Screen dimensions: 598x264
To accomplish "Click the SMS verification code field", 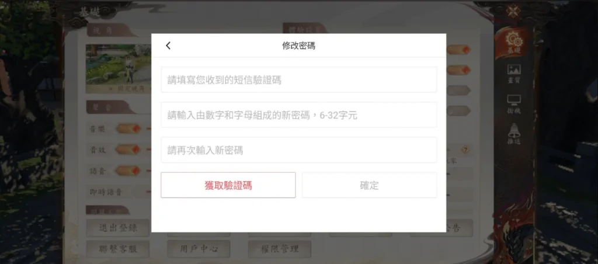I will (298, 80).
